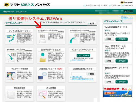136x102 pixels.
Task: Click the 変更 button in service menu
Action: coord(92,23)
